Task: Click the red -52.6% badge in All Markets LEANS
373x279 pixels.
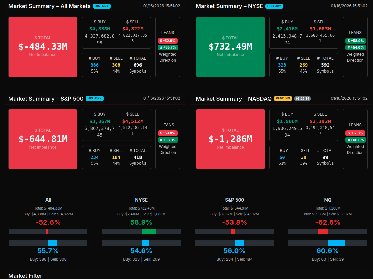Action: coord(168,41)
